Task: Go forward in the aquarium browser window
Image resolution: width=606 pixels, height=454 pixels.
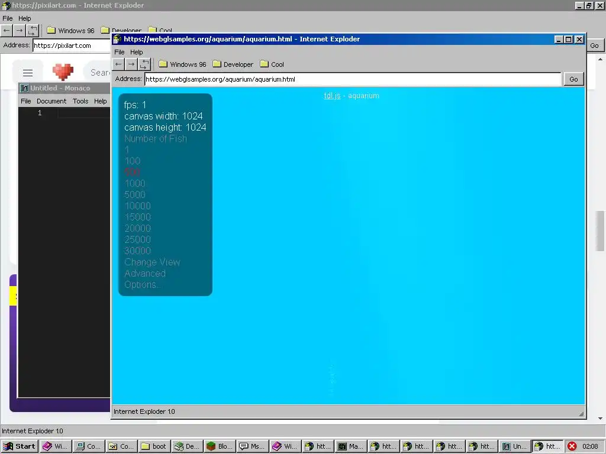Action: [x=132, y=64]
